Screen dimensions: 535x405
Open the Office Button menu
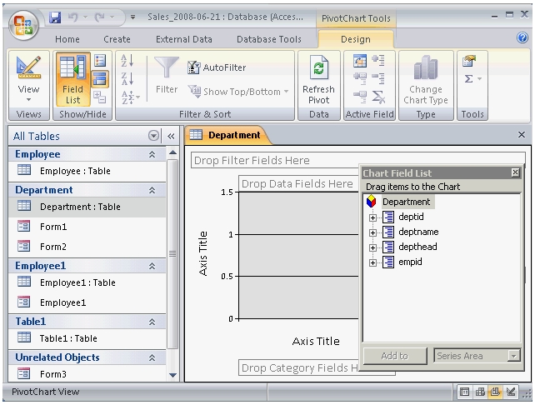point(23,26)
